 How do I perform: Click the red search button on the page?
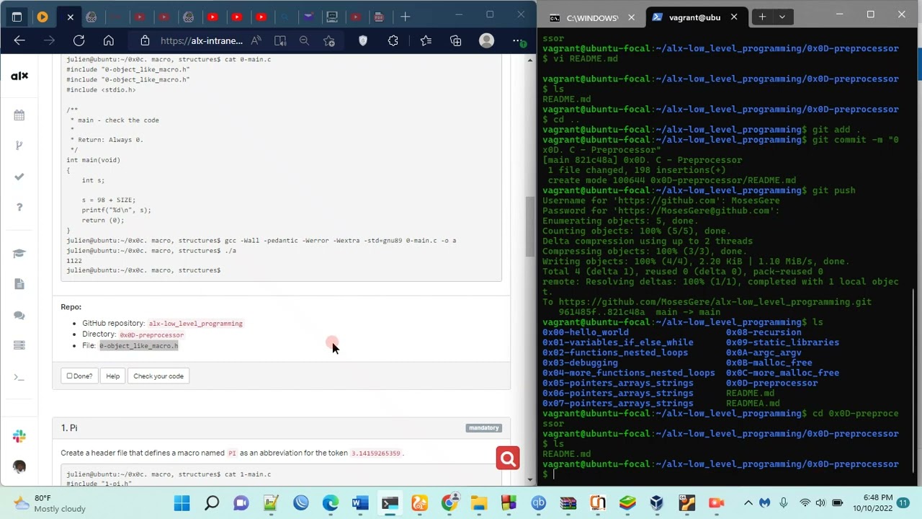pos(508,458)
